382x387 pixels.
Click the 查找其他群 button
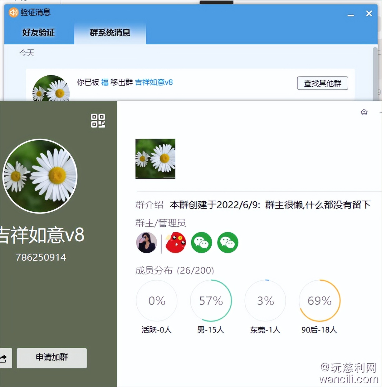tap(323, 83)
